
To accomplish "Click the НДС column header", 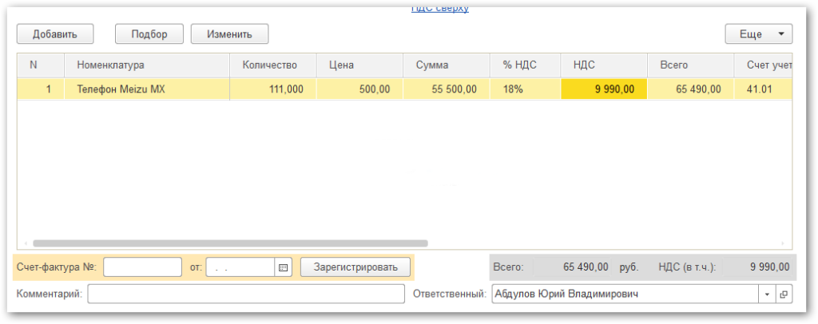I will click(x=604, y=65).
